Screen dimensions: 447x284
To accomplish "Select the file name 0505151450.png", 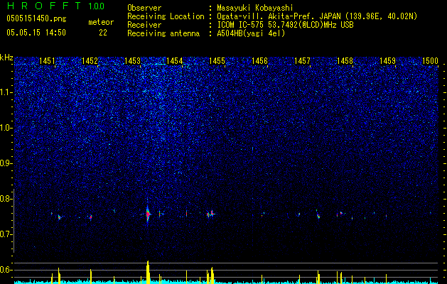I will (36, 18).
